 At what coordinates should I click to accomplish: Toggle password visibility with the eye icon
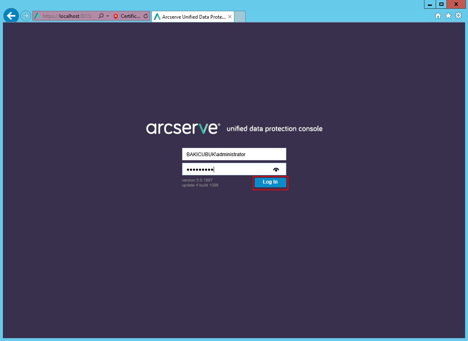coord(276,169)
